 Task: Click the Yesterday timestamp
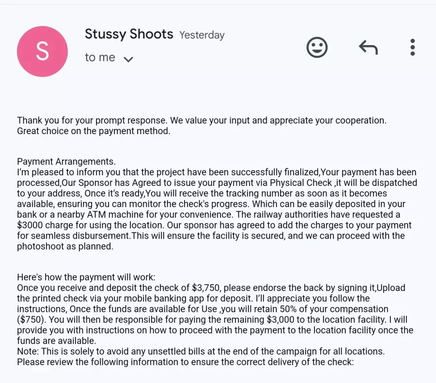pos(202,35)
